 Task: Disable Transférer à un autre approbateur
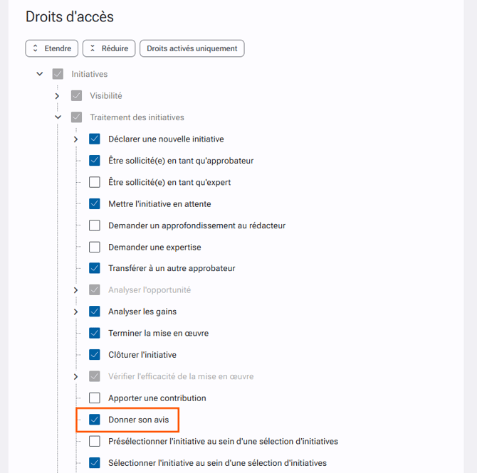tap(94, 268)
